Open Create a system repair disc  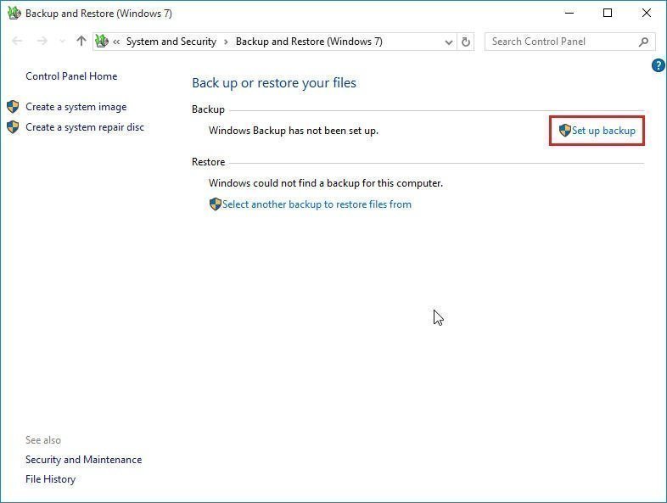[85, 127]
